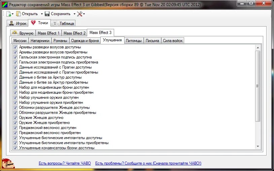Open the Mass Effect 2 tab
This screenshot has height=171, width=274.
74,33
